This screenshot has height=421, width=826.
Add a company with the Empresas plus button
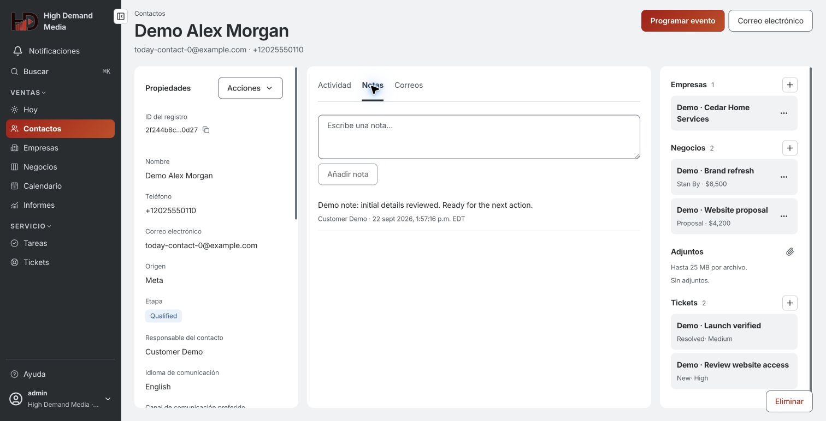pos(790,85)
